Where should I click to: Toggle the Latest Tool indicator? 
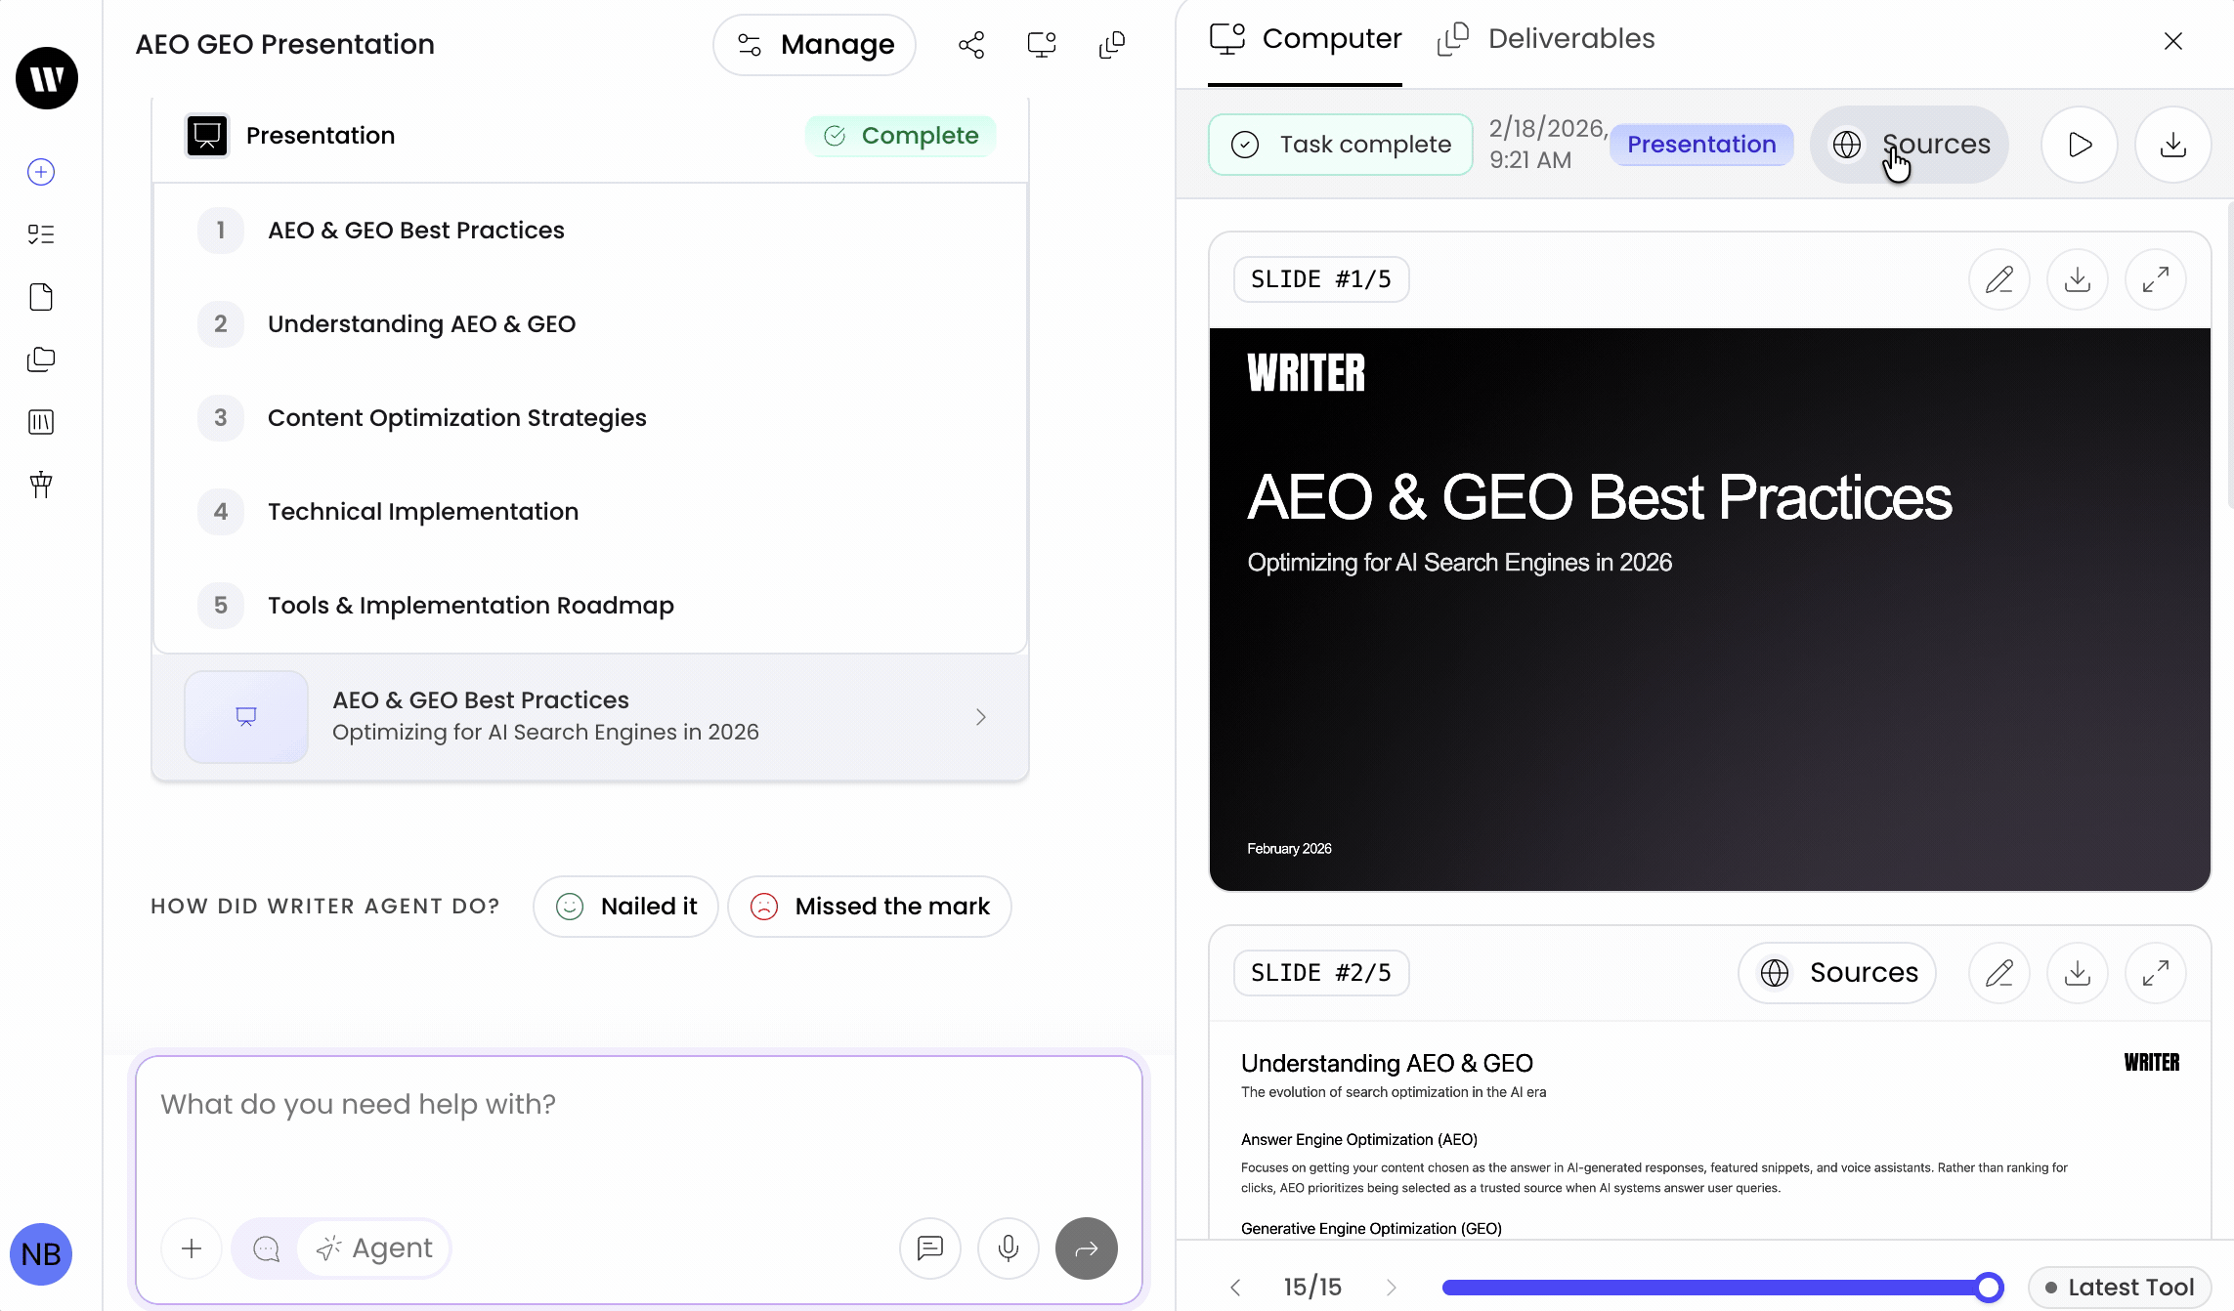[2119, 1287]
